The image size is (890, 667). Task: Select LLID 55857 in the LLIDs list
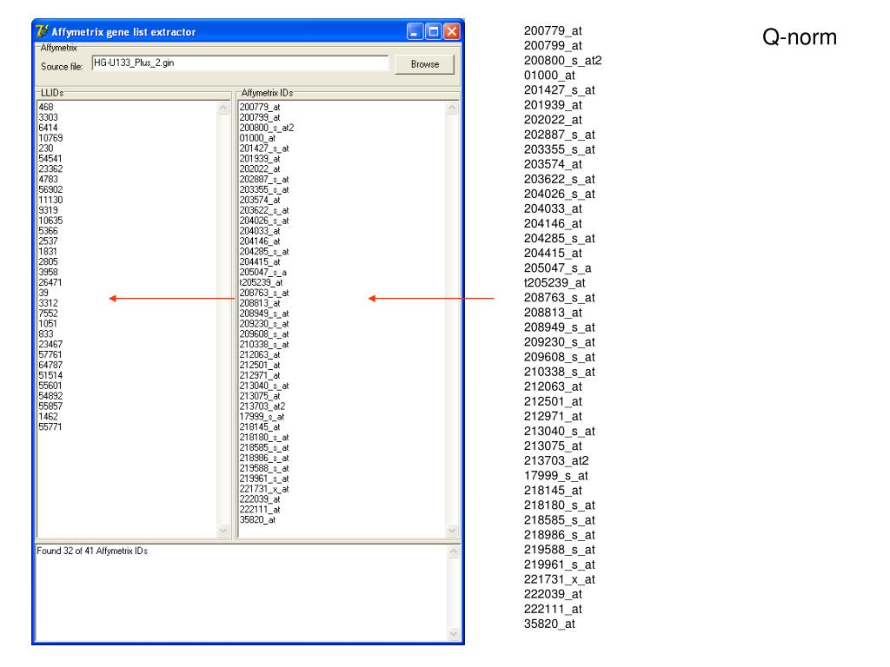pyautogui.click(x=50, y=406)
